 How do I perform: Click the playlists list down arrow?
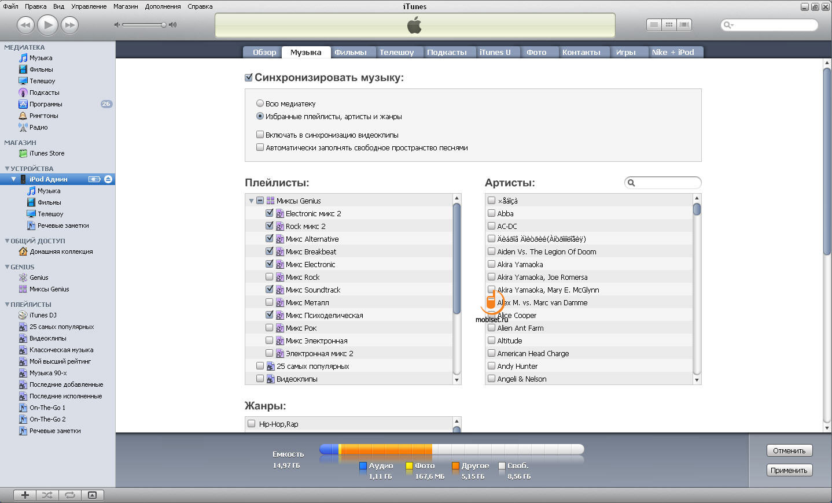click(457, 380)
